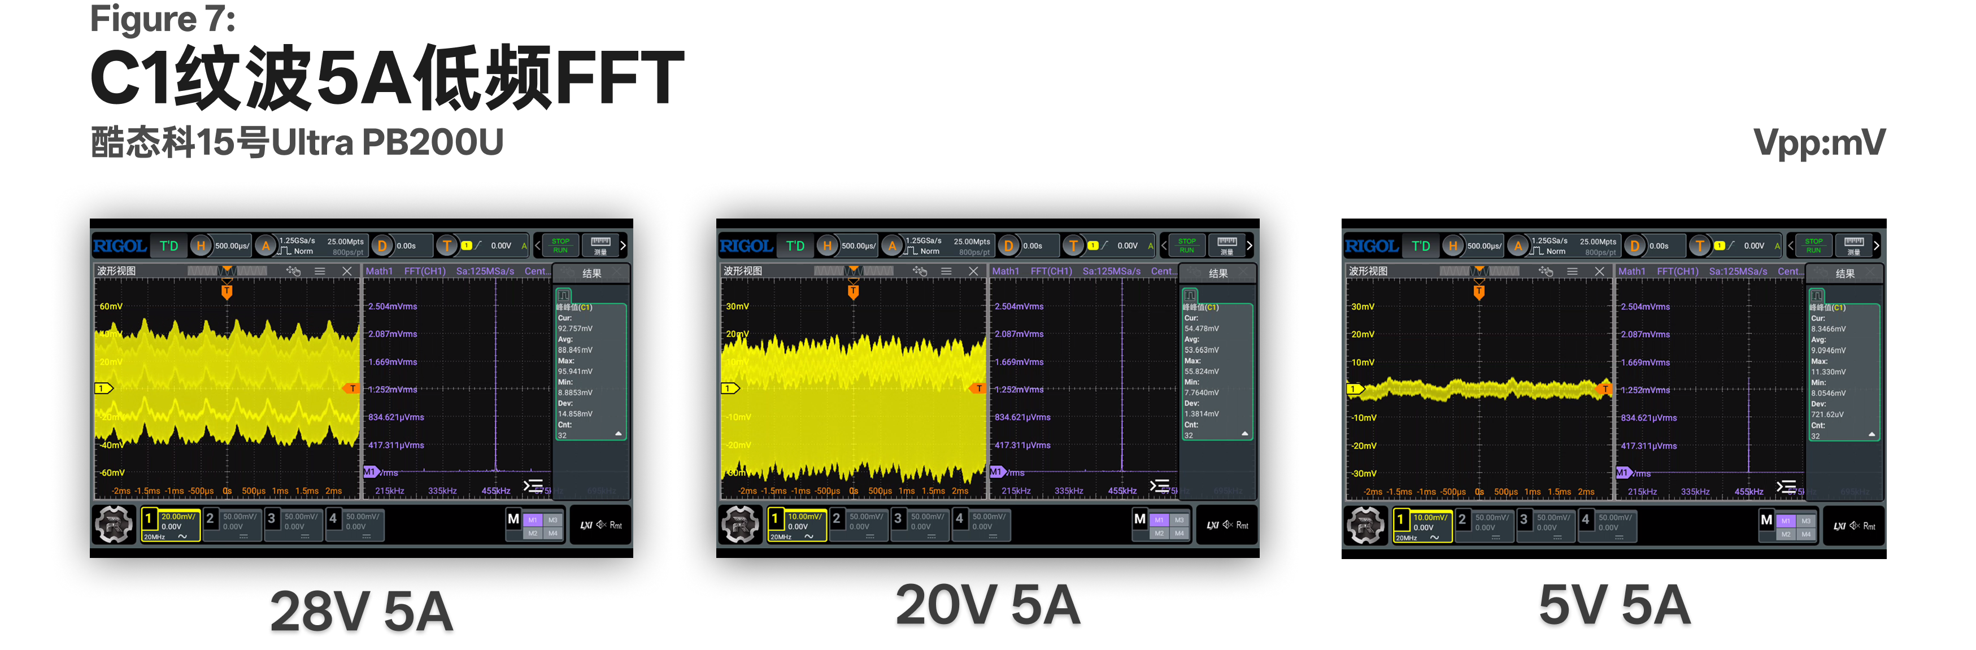Select channel 1 10.00mV/ box on 5V 5A scope
The image size is (1976, 650).
(x=1423, y=526)
